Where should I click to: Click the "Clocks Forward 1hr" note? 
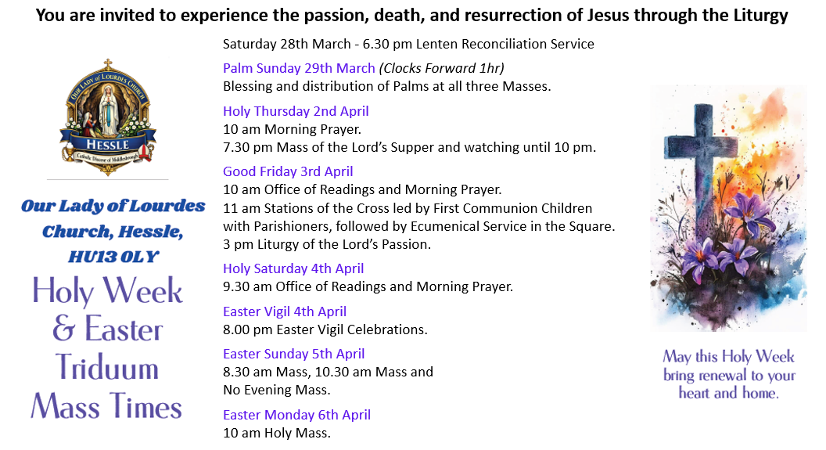point(442,68)
